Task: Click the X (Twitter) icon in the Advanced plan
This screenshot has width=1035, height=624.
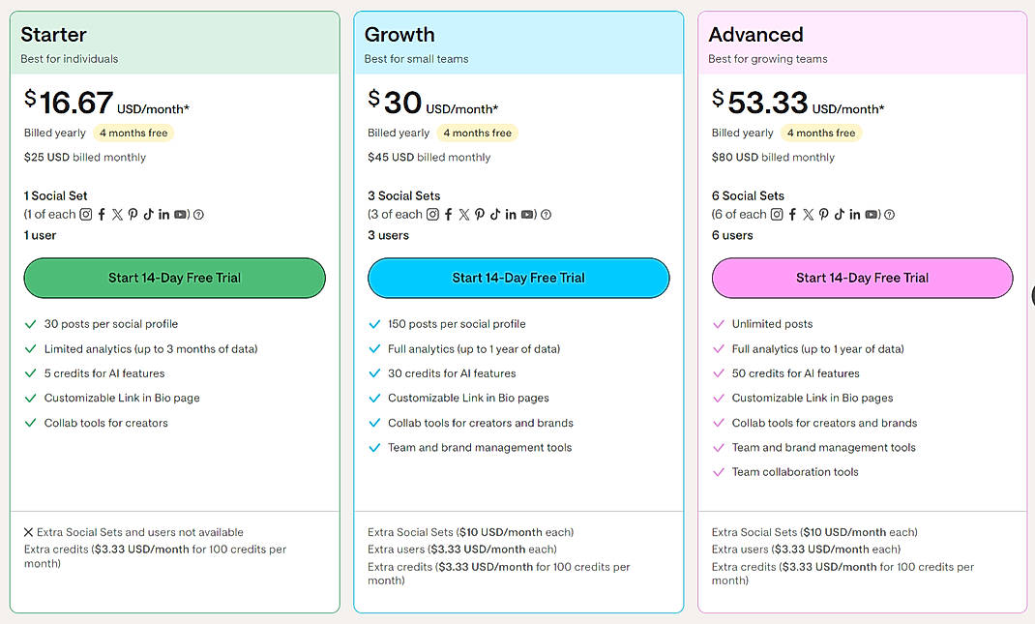Action: click(x=809, y=215)
